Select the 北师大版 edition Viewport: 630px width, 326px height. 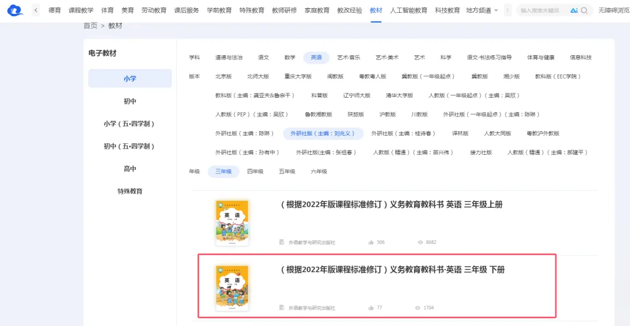tap(258, 76)
